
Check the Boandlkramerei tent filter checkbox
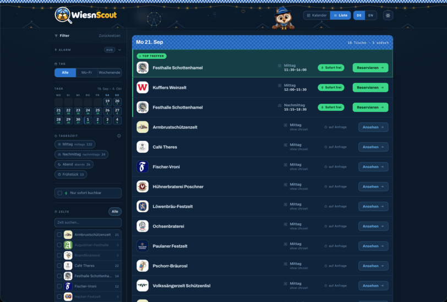point(59,255)
